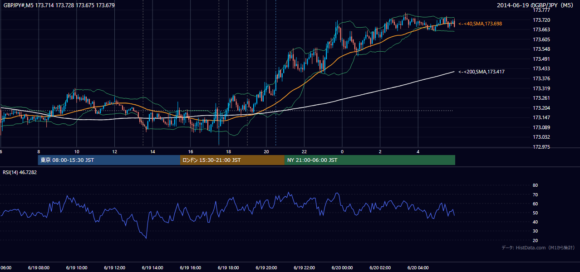Viewport: 580px width, 272px height.
Task: Click the chart title 2014-06-19 のGBP/JPY (M5)
Action: pyautogui.click(x=536, y=5)
